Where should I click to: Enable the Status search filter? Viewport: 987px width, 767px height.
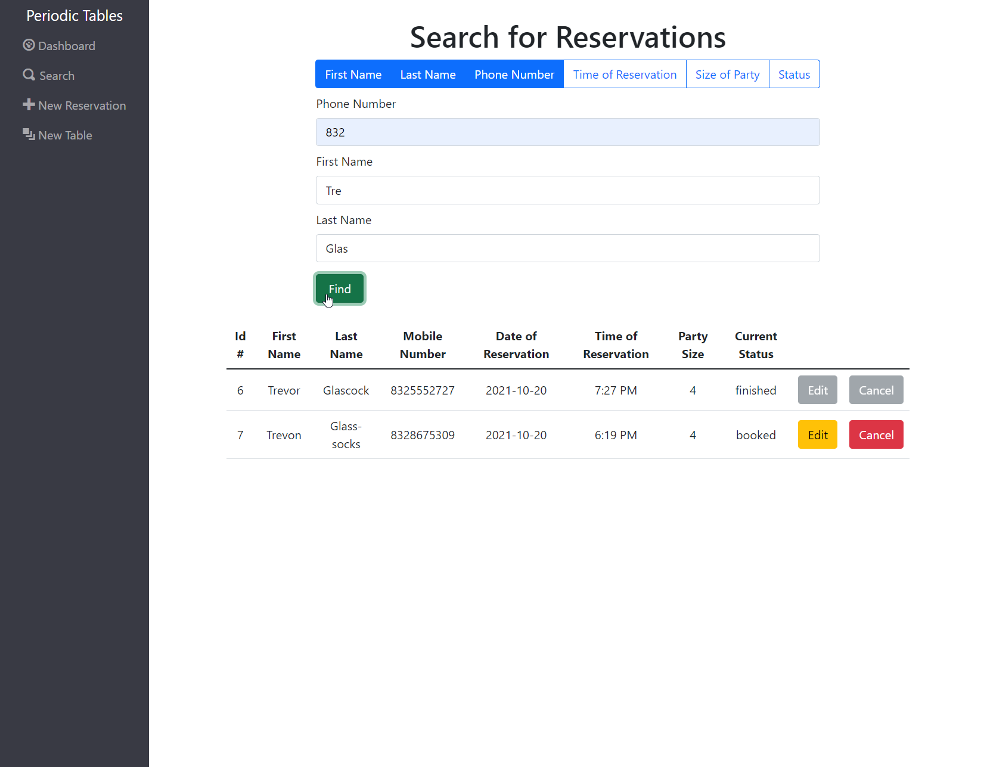(x=794, y=74)
